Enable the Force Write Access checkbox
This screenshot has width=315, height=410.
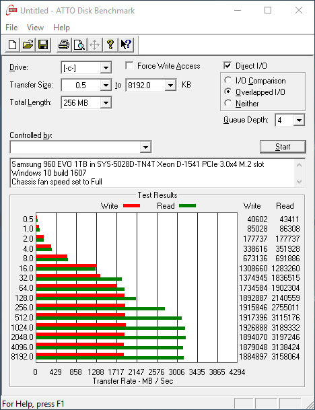[x=129, y=65]
